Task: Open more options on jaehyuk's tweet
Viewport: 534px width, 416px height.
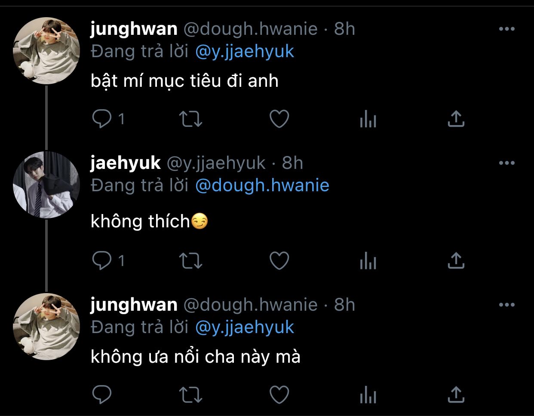Action: 507,163
